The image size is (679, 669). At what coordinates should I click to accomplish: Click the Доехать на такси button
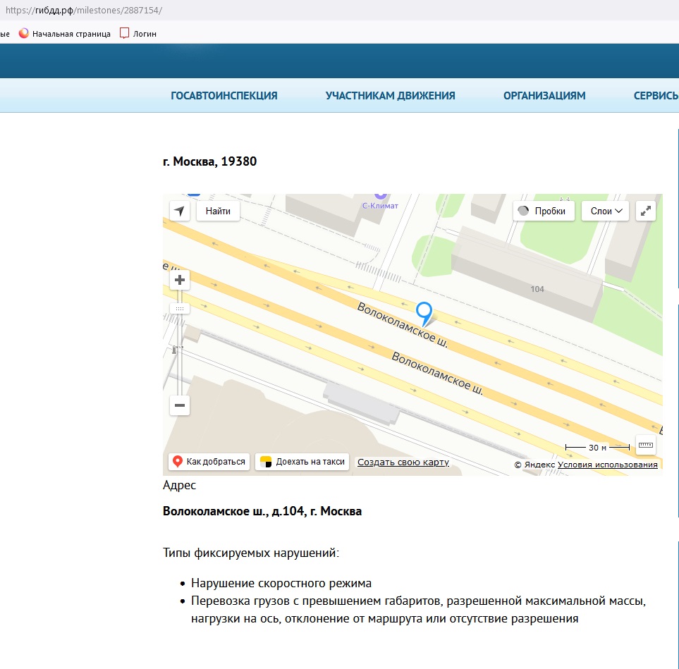pyautogui.click(x=302, y=462)
